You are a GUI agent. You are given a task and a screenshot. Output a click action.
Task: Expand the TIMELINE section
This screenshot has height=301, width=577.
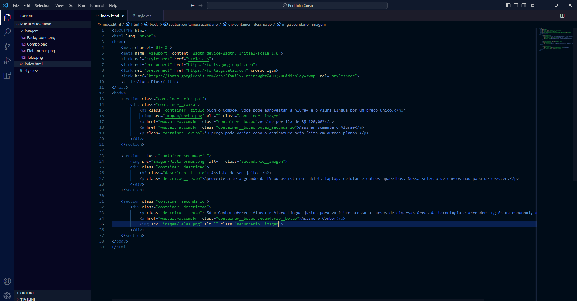pyautogui.click(x=53, y=299)
